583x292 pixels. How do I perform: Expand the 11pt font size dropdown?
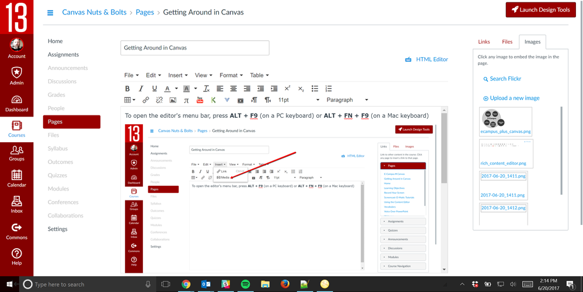click(298, 100)
